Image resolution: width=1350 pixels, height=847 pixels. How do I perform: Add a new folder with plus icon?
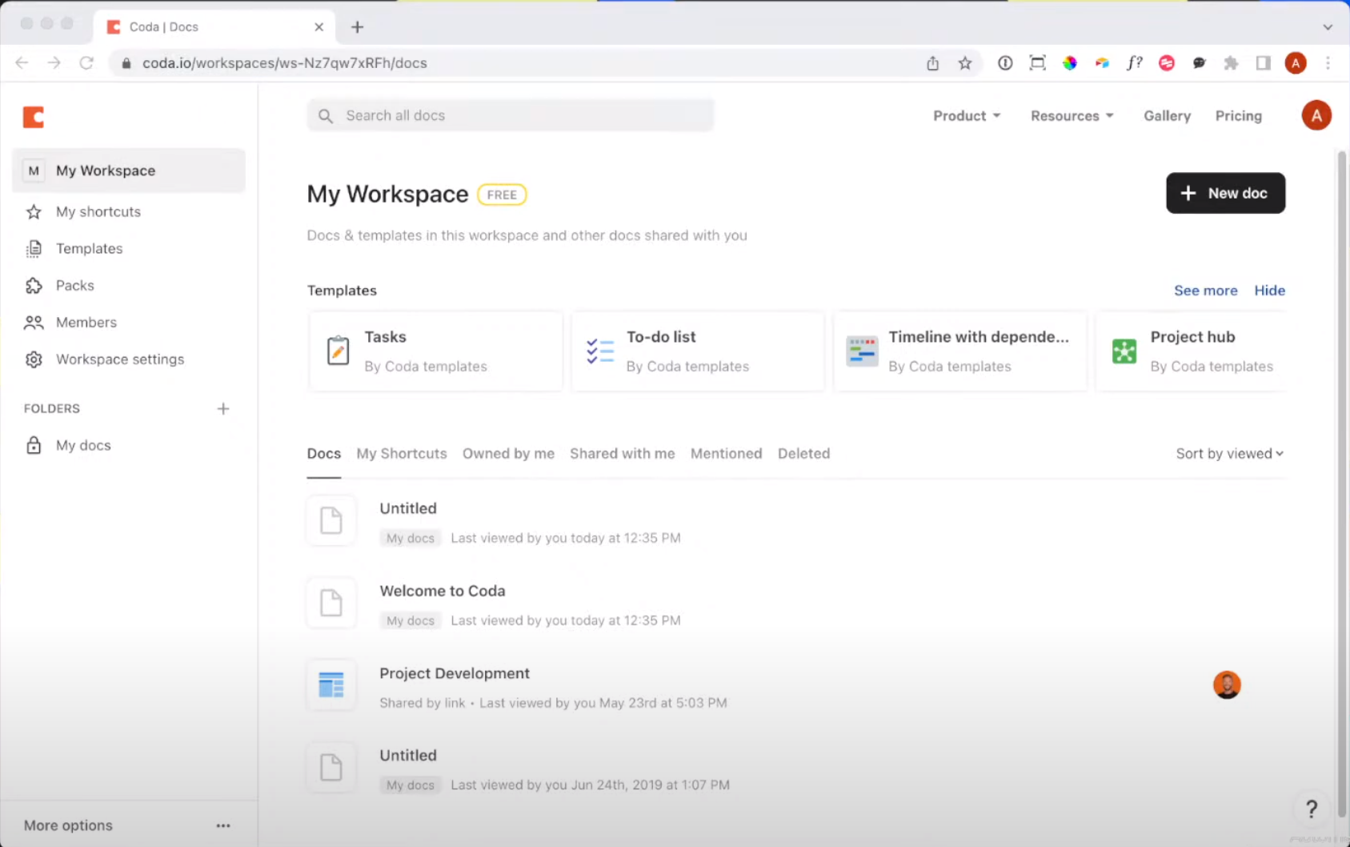point(223,408)
